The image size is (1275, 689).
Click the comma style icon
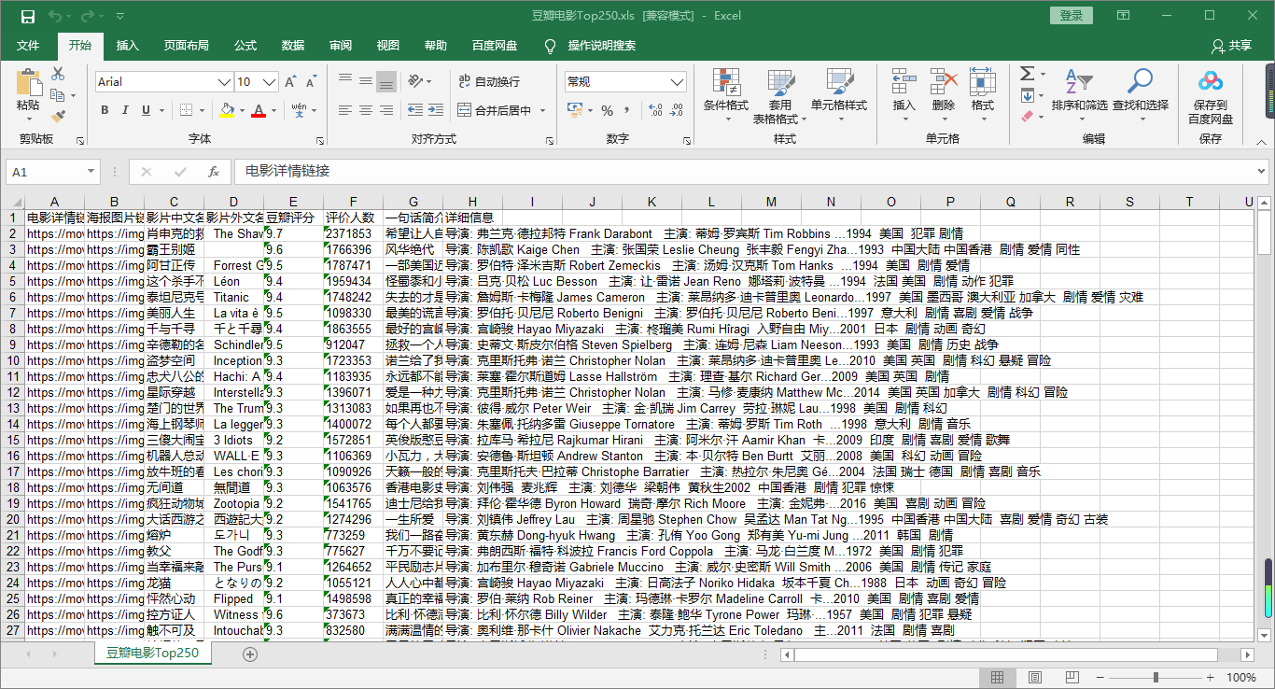(x=627, y=110)
